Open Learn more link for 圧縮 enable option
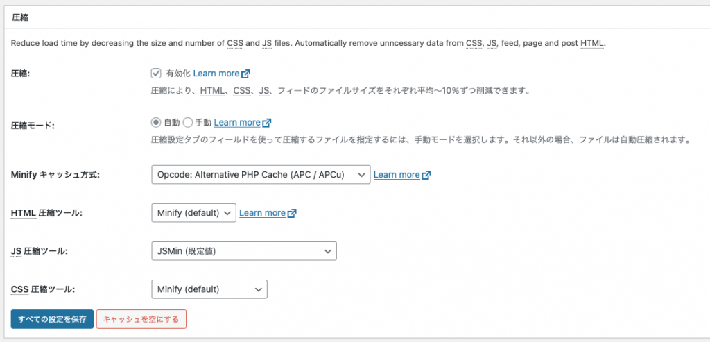Screen dimensions: 710x342 click(x=216, y=74)
